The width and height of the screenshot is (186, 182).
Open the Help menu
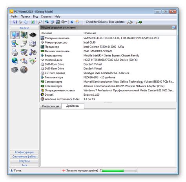(x=57, y=16)
